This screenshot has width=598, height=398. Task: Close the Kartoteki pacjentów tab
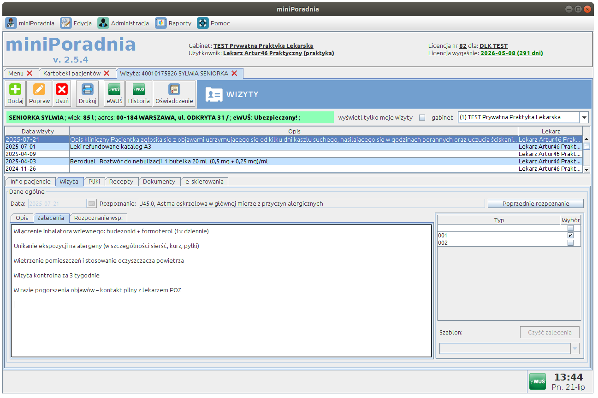pyautogui.click(x=107, y=73)
